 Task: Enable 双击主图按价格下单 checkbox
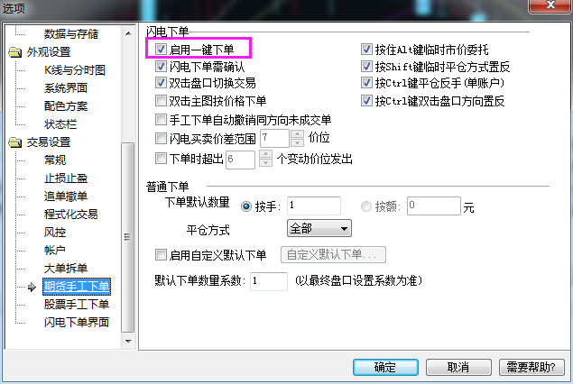click(x=161, y=100)
